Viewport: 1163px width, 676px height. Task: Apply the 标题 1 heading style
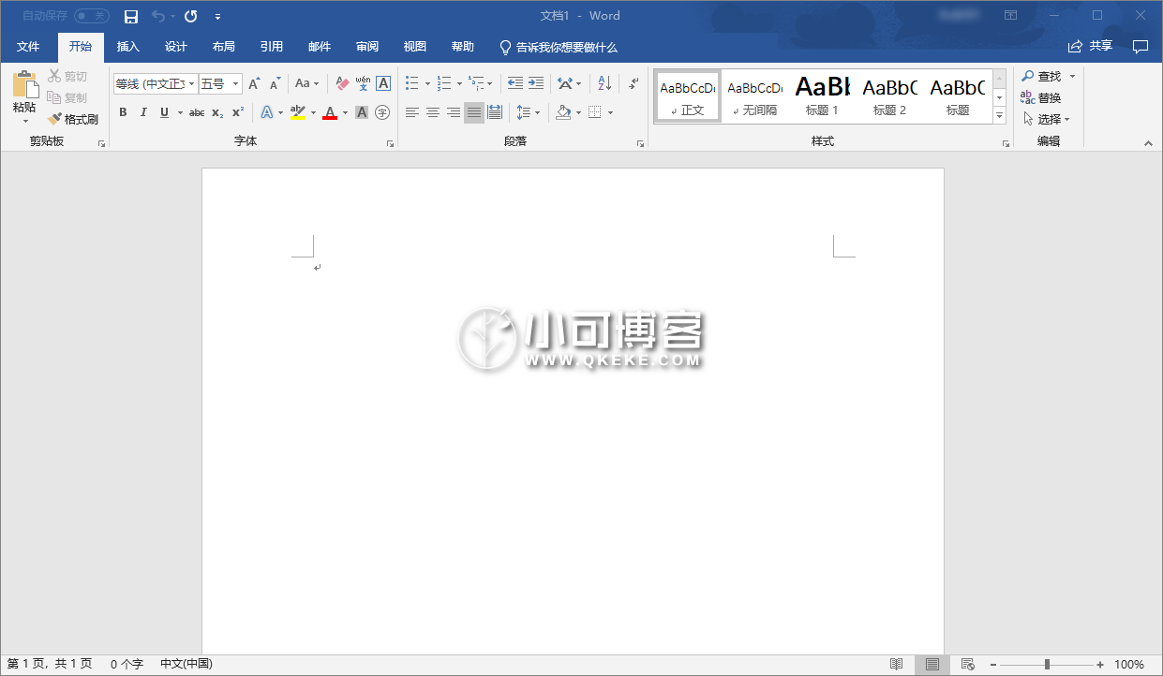coord(823,96)
